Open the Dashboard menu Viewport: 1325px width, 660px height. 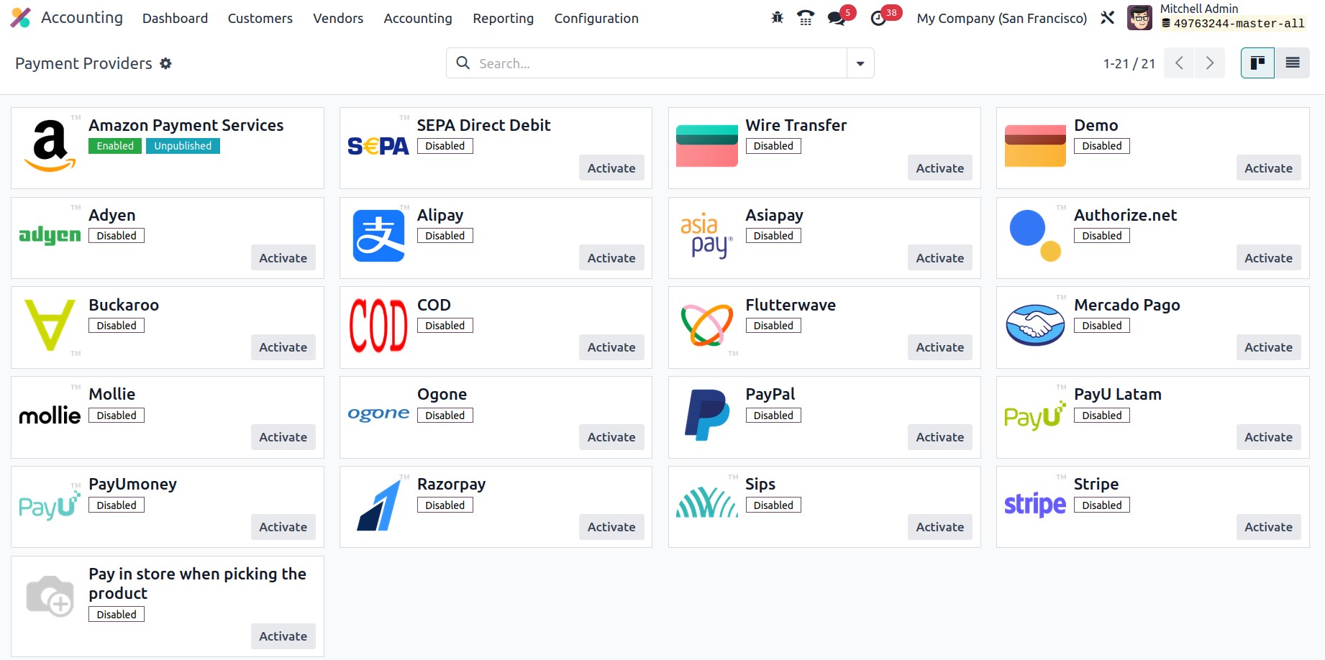pyautogui.click(x=175, y=18)
